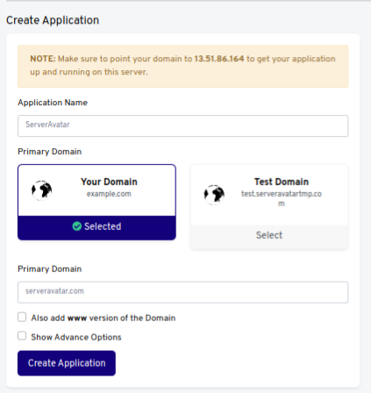Click the test.serveravatartmp.com domain text
This screenshot has height=393, width=371.
[282, 198]
